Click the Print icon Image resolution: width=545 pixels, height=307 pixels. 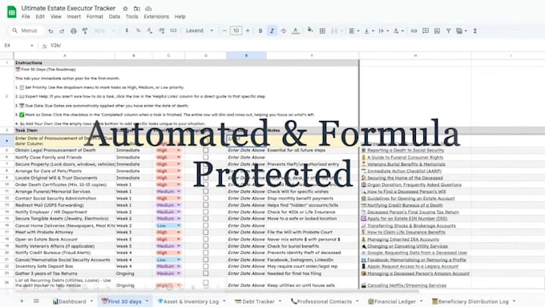tap(74, 31)
